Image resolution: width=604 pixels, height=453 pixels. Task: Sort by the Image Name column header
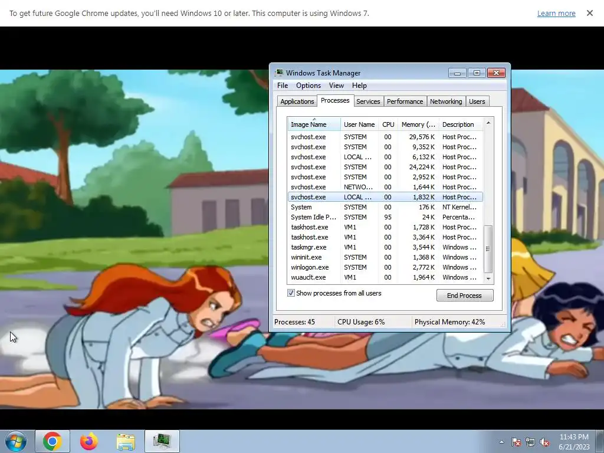click(x=314, y=124)
